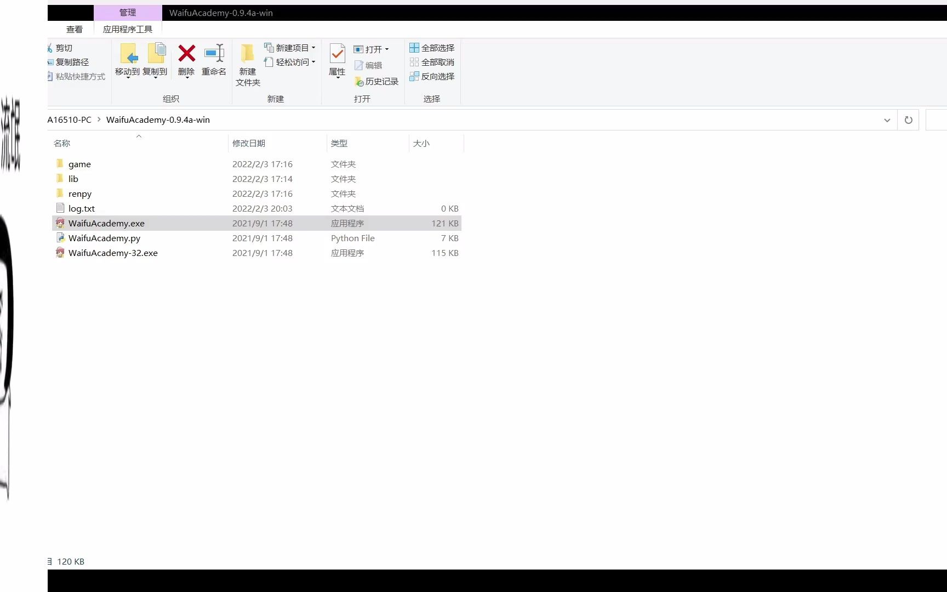Open the Application Tools (应用程序工具) tab
The image size is (947, 592).
[x=128, y=30]
